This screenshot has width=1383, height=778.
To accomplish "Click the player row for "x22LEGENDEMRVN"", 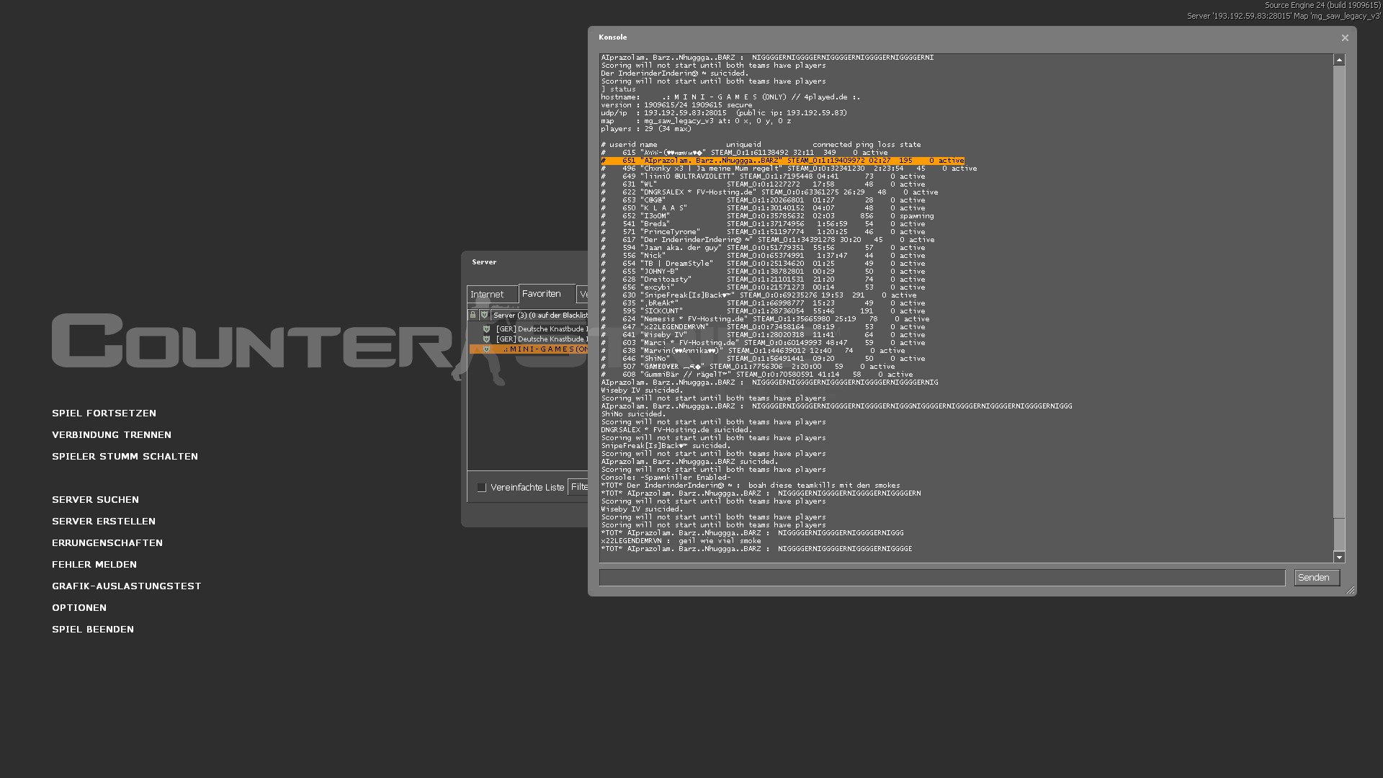I will pyautogui.click(x=764, y=327).
